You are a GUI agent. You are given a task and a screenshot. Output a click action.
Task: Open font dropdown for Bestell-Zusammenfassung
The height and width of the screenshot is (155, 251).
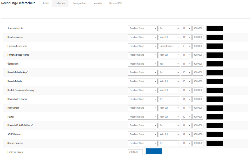[x=143, y=90]
